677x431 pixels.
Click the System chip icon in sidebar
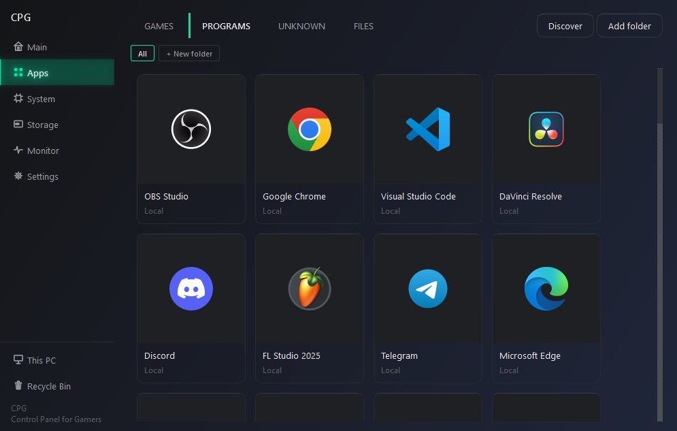coord(18,98)
